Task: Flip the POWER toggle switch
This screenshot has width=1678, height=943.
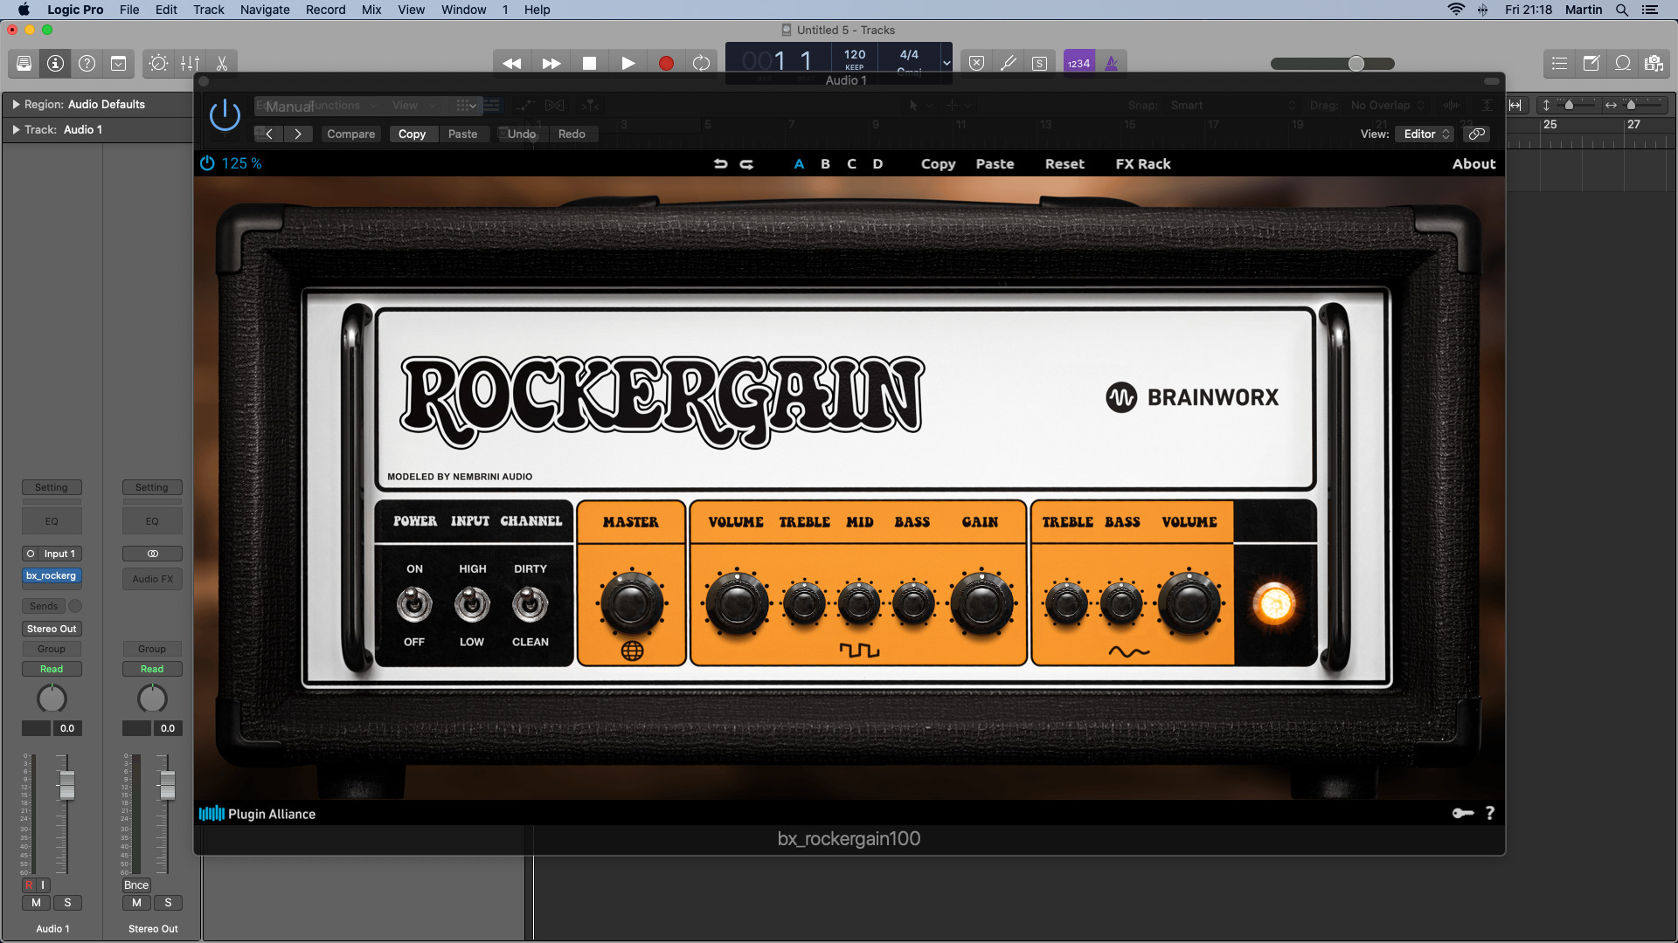Action: pos(414,604)
